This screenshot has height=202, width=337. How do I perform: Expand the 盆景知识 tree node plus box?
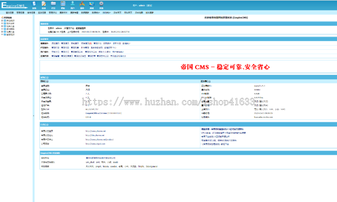[2, 34]
